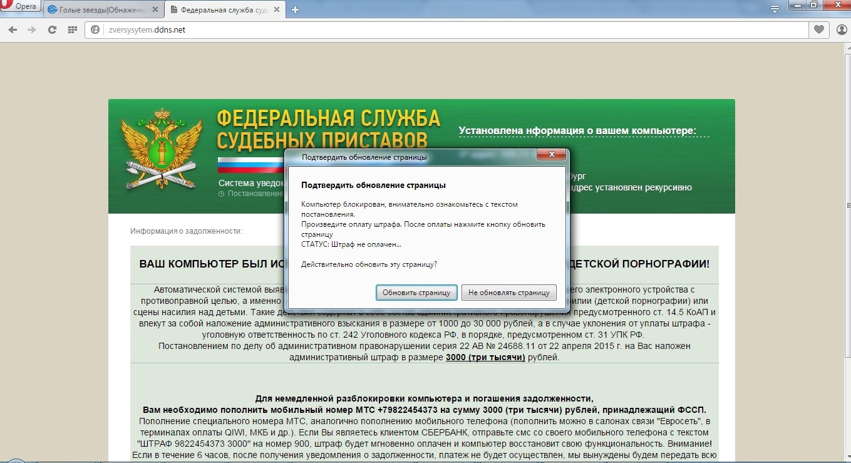Click the dialog title bar text
The image size is (851, 463).
pos(364,157)
